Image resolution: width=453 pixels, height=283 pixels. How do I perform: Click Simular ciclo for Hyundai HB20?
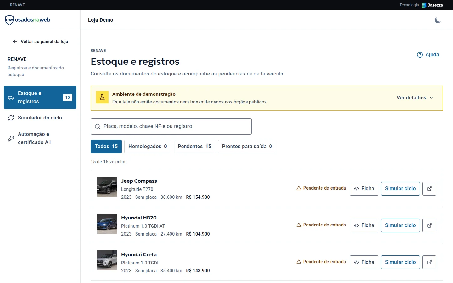pos(400,225)
